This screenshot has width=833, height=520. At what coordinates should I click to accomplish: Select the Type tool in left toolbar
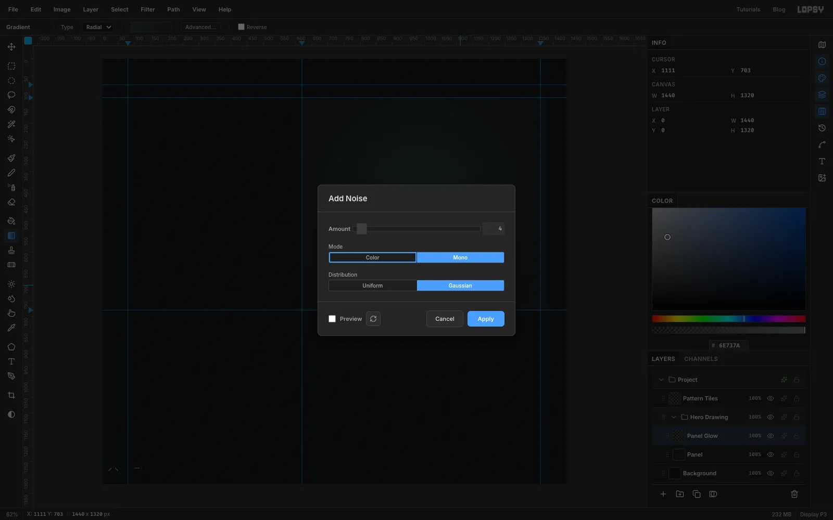[x=11, y=361]
